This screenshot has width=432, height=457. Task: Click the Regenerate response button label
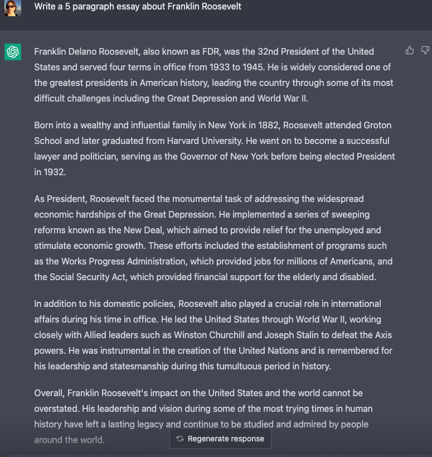click(x=226, y=439)
